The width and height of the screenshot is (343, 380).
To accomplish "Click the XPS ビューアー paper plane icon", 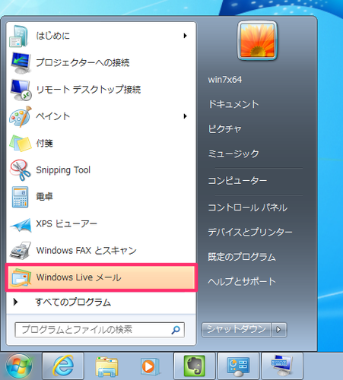I will [x=21, y=224].
